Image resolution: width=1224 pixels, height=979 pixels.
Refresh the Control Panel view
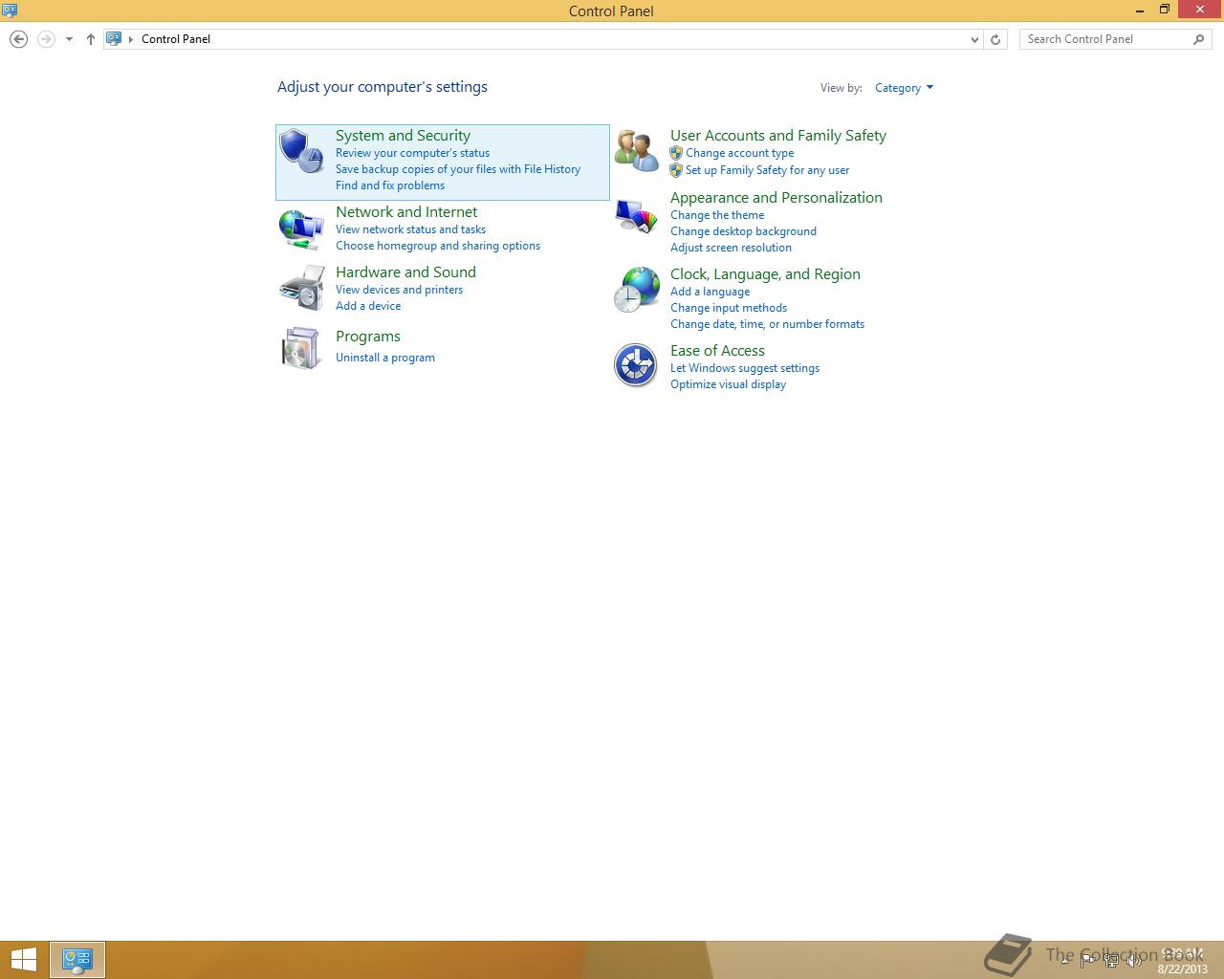coord(995,39)
